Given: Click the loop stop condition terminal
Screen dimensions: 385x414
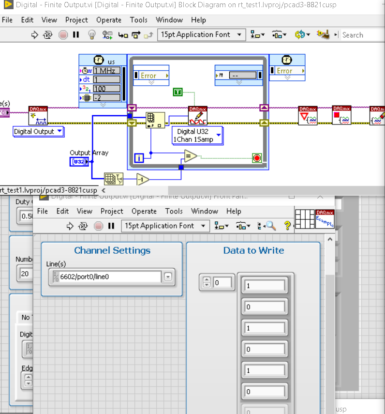Looking at the screenshot, I should [x=257, y=158].
